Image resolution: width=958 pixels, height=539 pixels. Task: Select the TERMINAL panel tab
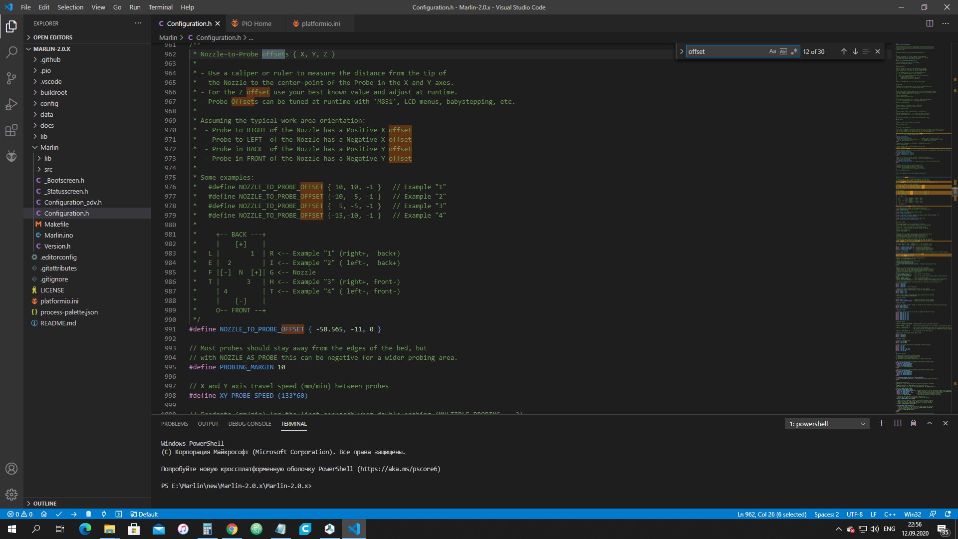point(294,424)
